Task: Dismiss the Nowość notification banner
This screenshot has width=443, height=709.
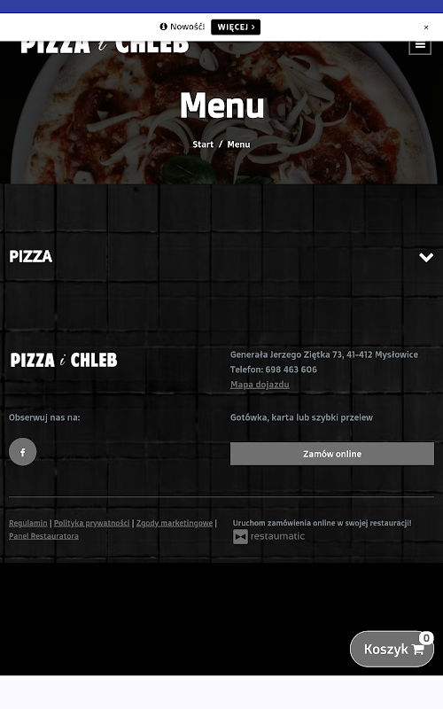Action: click(x=426, y=27)
